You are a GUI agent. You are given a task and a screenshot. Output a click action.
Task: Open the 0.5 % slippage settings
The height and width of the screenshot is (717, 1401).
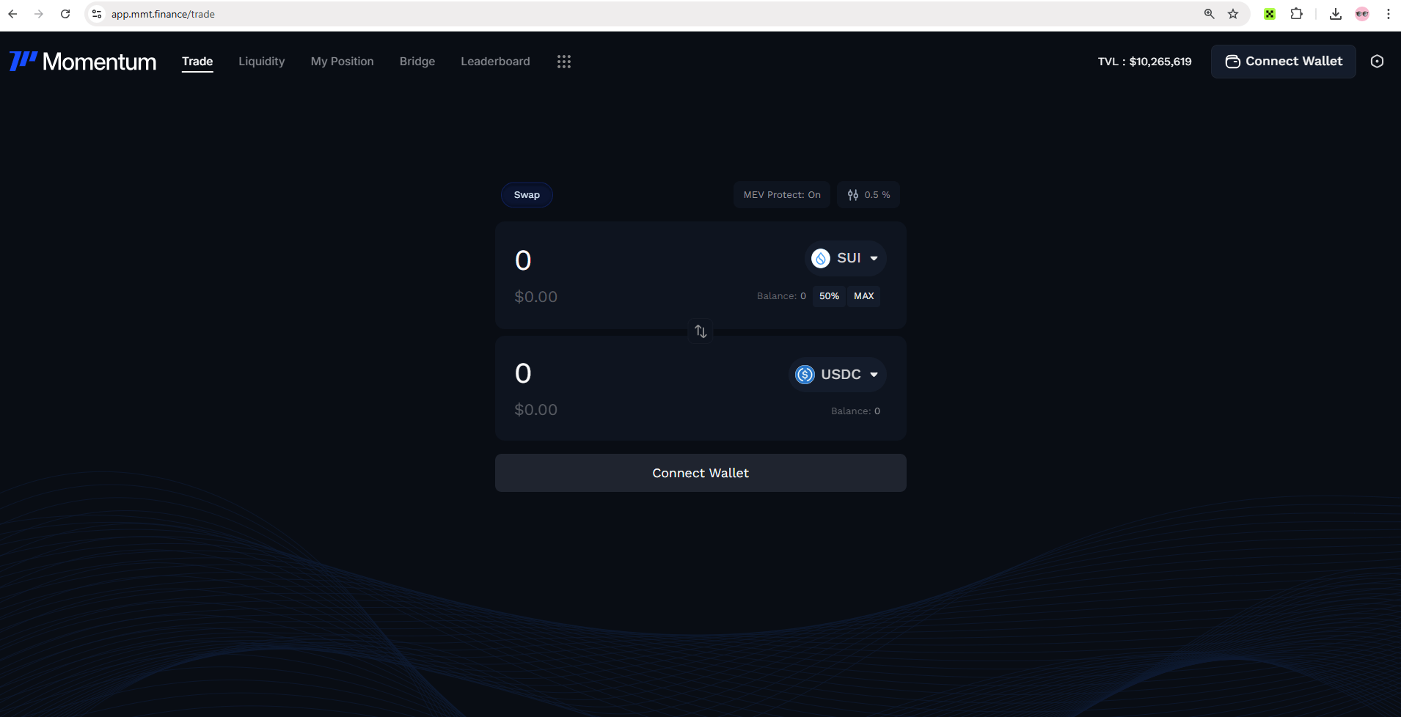[x=868, y=195]
